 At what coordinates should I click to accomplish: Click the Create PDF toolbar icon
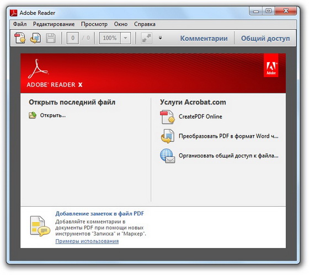click(20, 38)
